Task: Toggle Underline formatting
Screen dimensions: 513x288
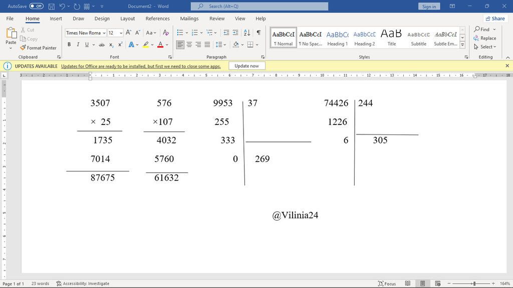Action: 87,44
